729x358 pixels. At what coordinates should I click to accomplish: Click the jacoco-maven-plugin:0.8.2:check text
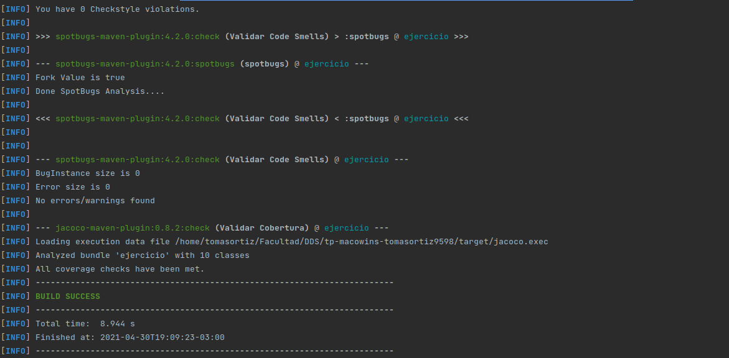(x=133, y=228)
